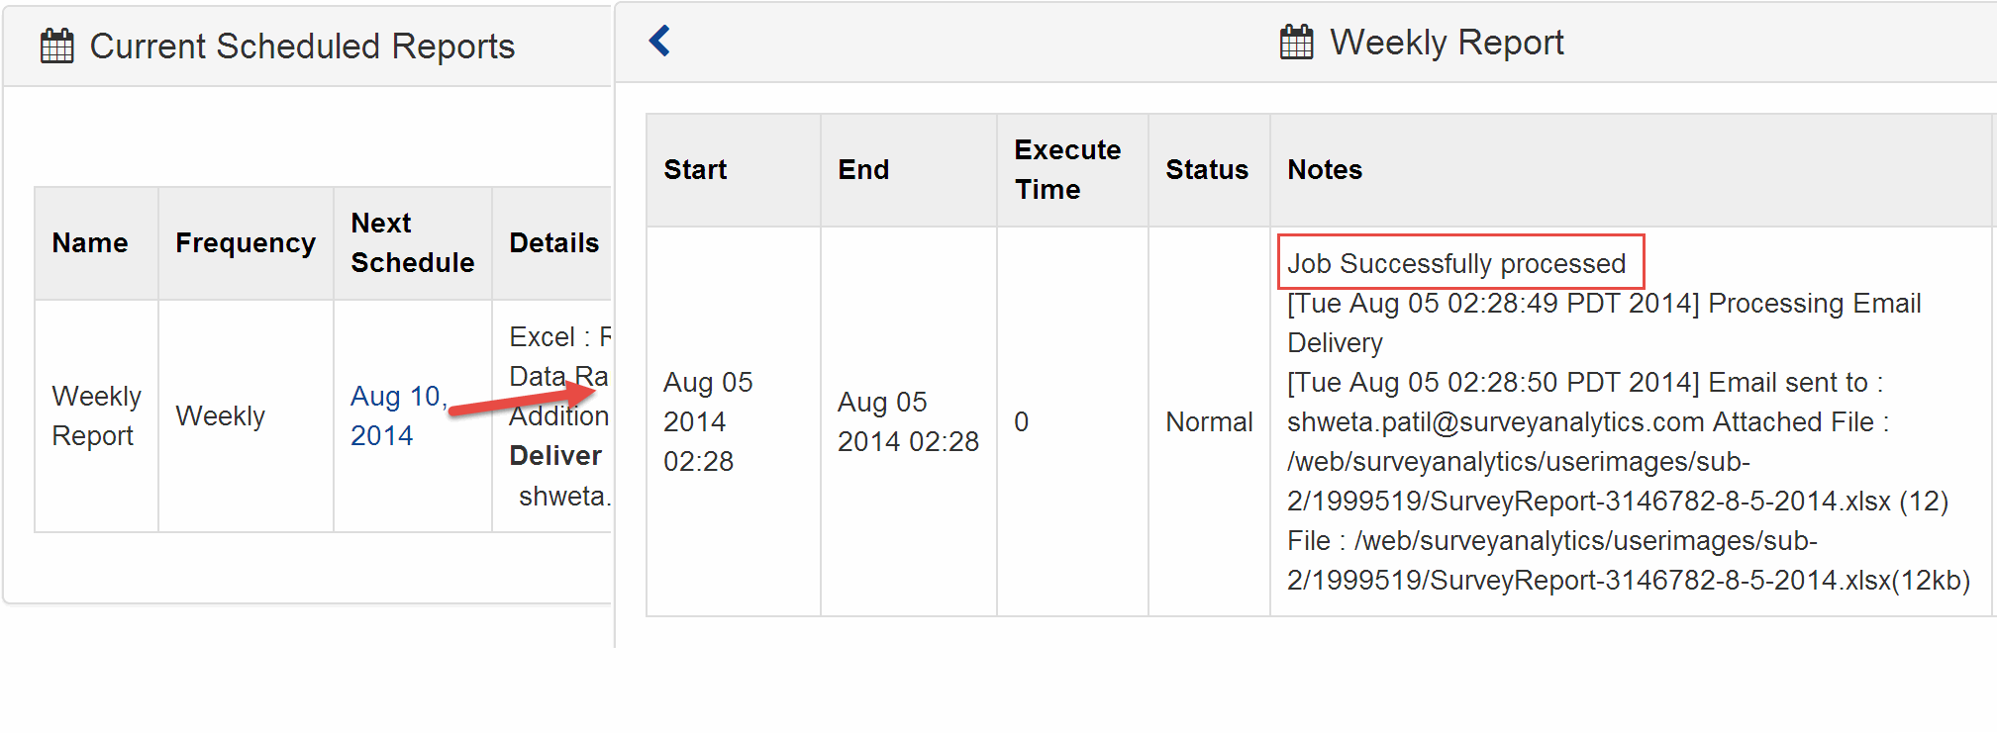Select the Weekly Report name cell
Viewport: 1997px width, 733px height.
[x=97, y=415]
